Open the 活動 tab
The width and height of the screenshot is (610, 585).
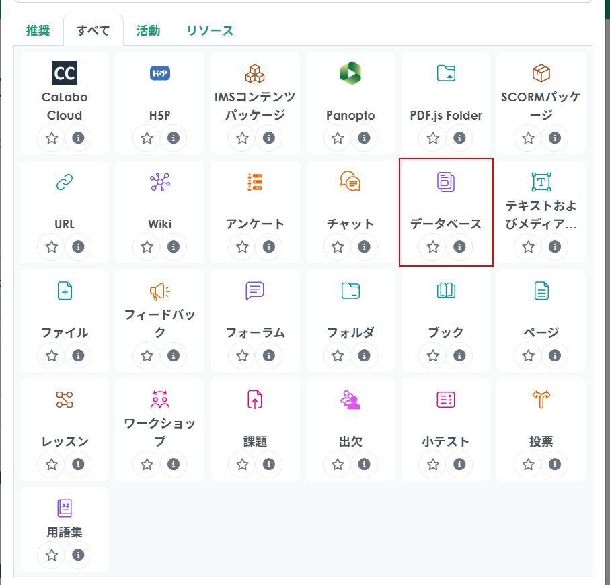coord(148,30)
